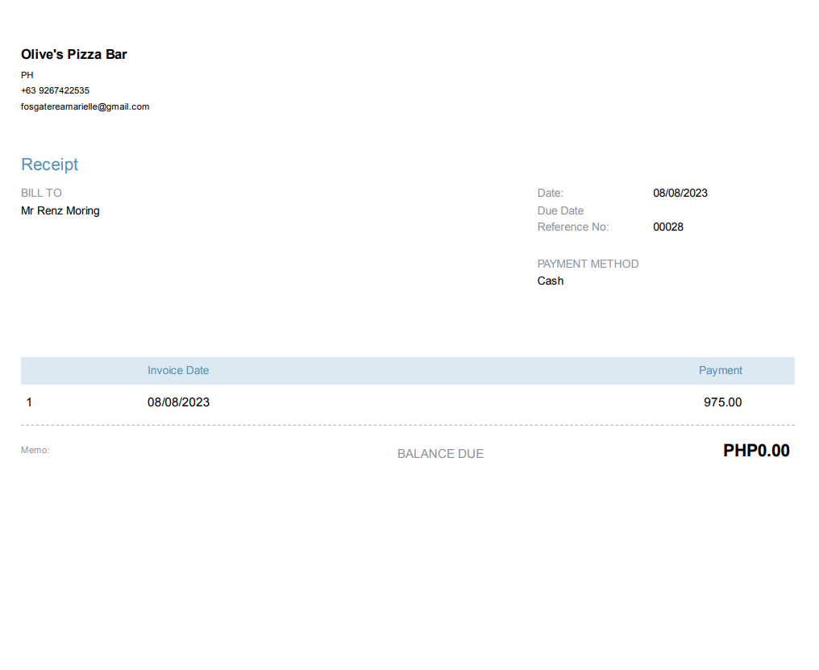Select the BALANCE DUE label

point(440,454)
